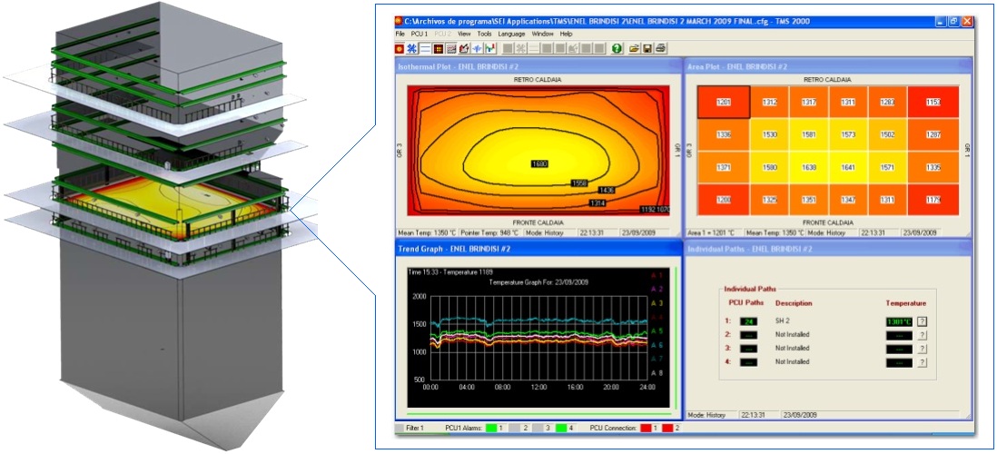Open the View menu

[464, 34]
